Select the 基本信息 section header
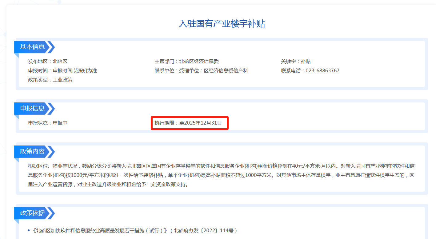The height and width of the screenshot is (239, 436). pyautogui.click(x=32, y=47)
